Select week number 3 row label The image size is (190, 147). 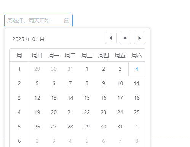[x=19, y=98]
